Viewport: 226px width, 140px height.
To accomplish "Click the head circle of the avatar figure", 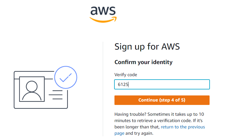I will (x=32, y=86).
